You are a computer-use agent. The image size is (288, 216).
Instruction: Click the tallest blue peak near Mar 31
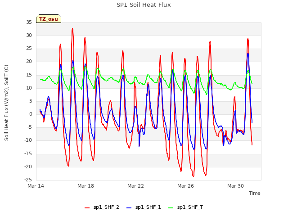[248, 54]
